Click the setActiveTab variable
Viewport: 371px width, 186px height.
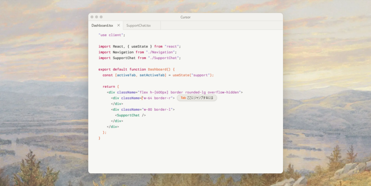152,75
